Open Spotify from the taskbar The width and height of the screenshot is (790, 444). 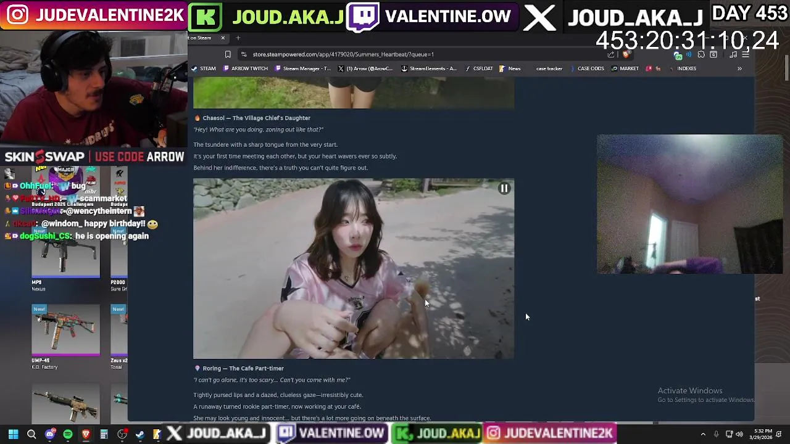68,434
